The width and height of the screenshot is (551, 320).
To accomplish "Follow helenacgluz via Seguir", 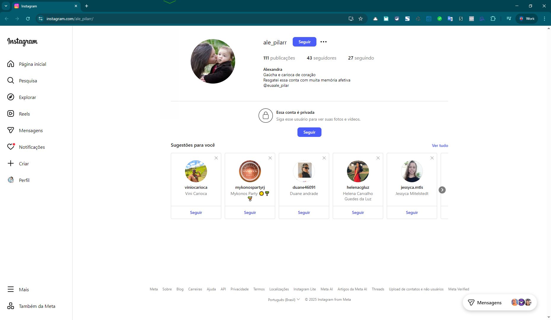I will pos(358,212).
